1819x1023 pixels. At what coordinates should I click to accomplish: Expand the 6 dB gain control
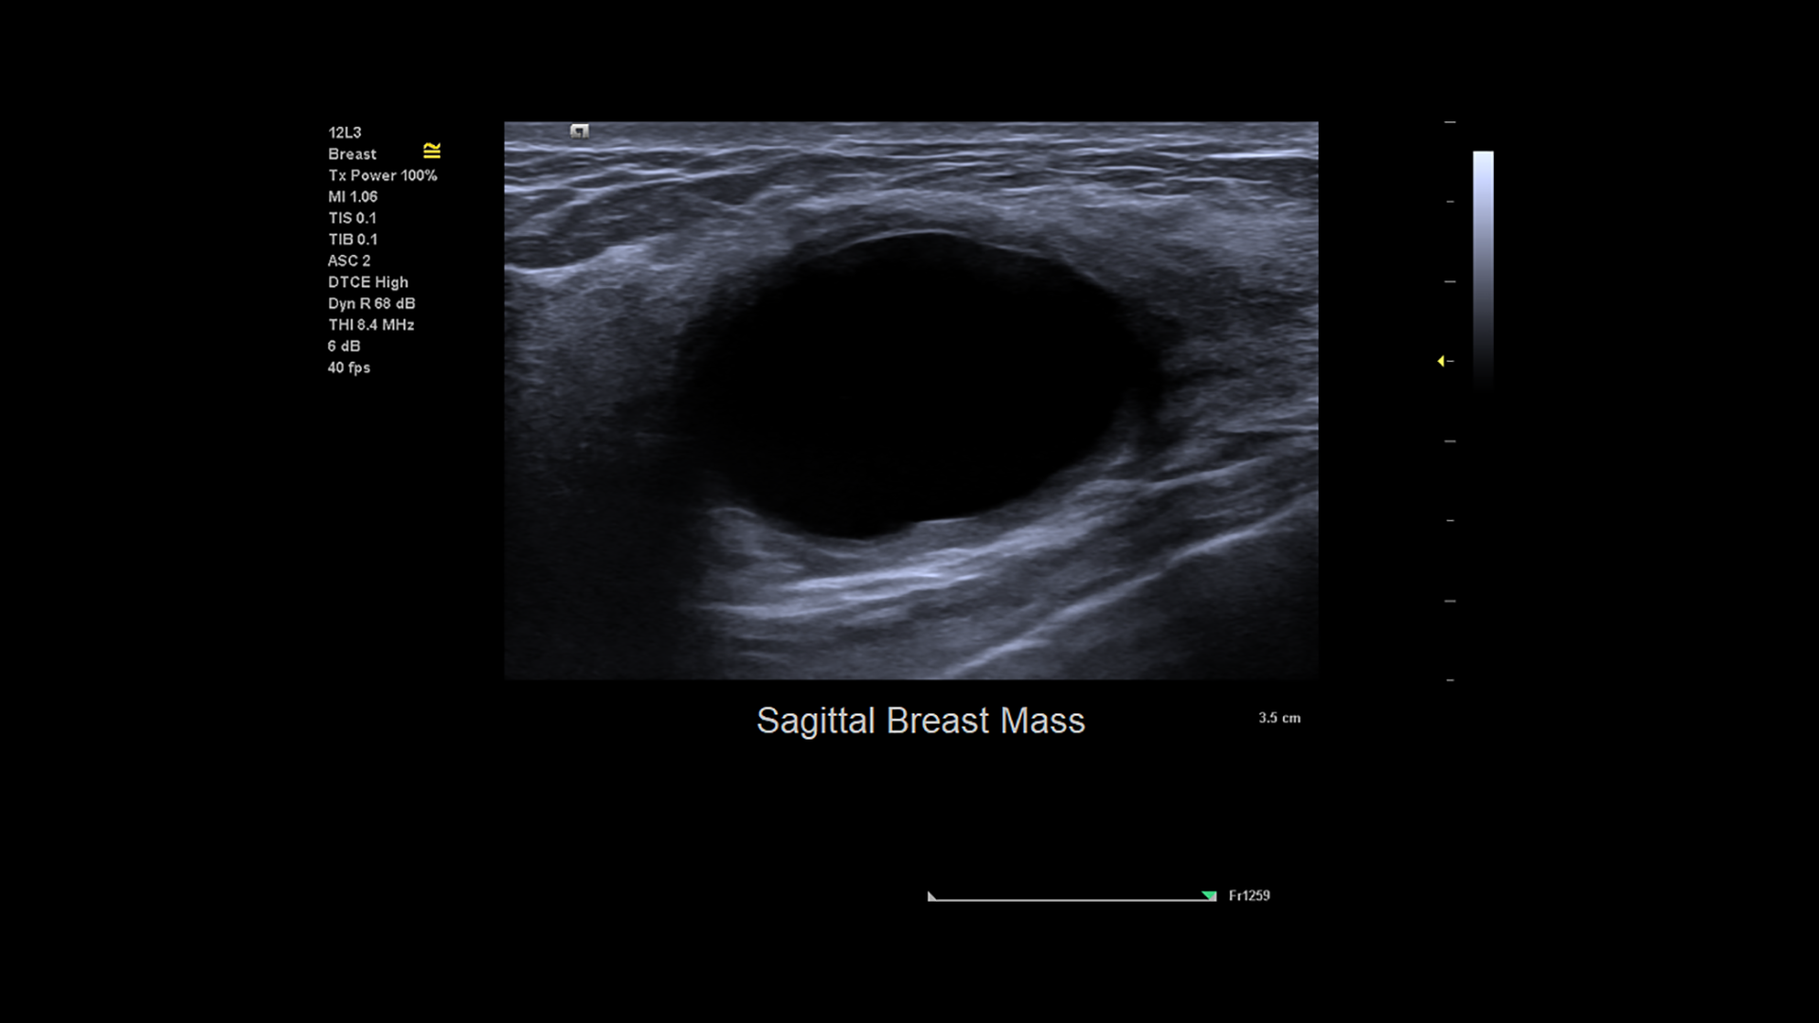[346, 347]
